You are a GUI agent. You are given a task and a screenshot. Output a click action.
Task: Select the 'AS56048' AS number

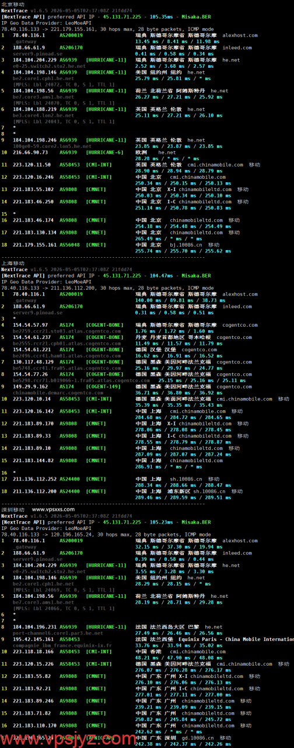click(69, 245)
